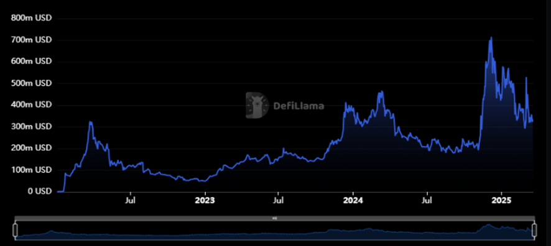Click the '200m USD' y-axis label
This screenshot has height=246, width=551.
coord(31,148)
